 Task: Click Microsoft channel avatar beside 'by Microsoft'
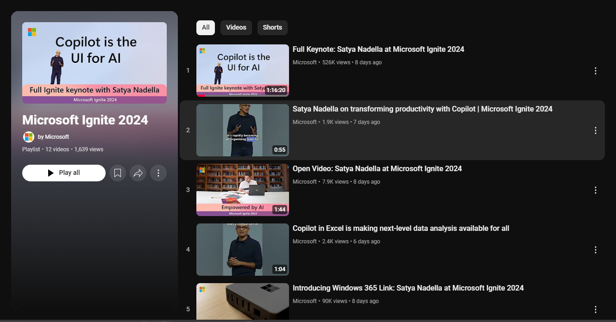[x=29, y=137]
